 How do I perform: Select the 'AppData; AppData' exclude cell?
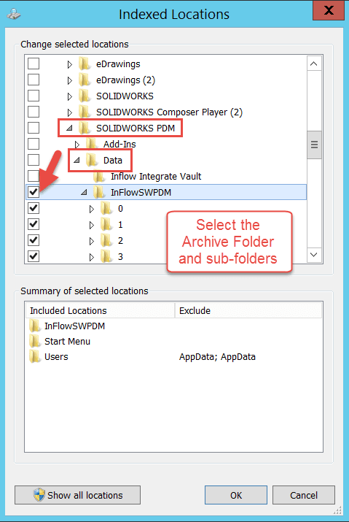[x=217, y=356]
